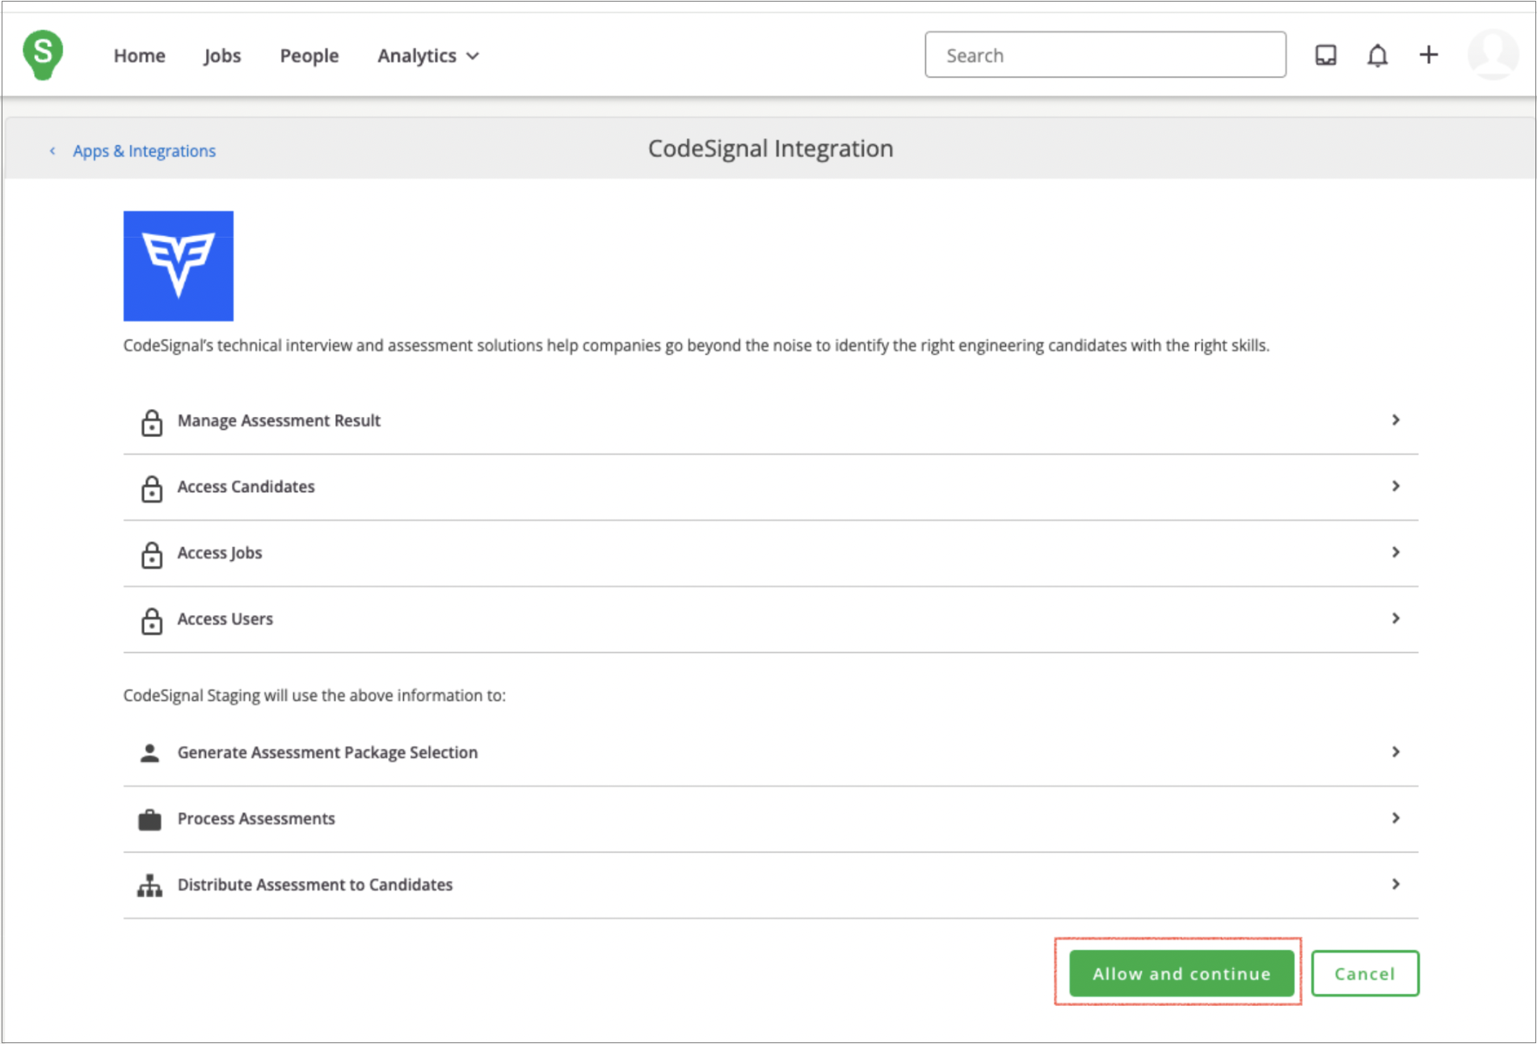
Task: Expand Access Users chevron
Action: [x=1395, y=618]
